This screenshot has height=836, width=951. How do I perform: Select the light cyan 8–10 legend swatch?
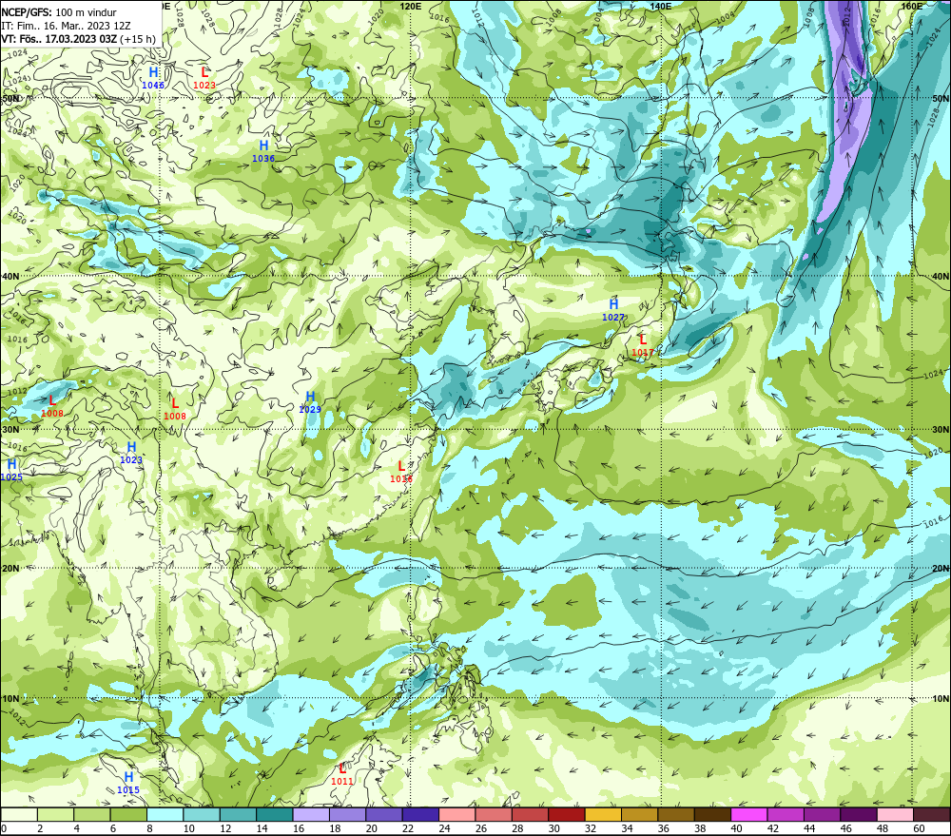[x=165, y=814]
